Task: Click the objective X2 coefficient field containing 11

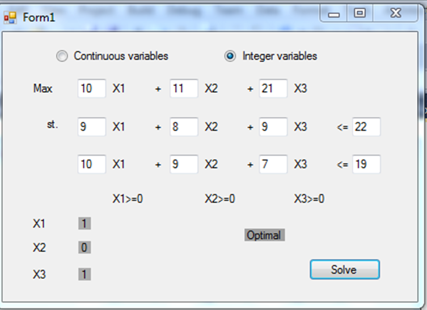Action: point(184,88)
